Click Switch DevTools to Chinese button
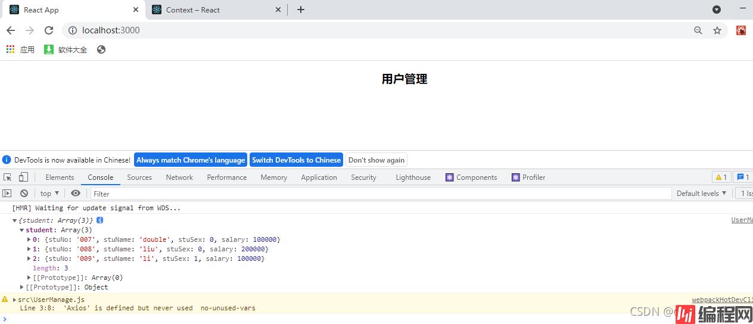This screenshot has height=324, width=753. (x=296, y=160)
